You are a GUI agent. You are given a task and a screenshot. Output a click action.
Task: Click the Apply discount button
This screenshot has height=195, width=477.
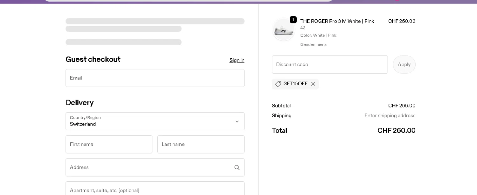point(404,64)
